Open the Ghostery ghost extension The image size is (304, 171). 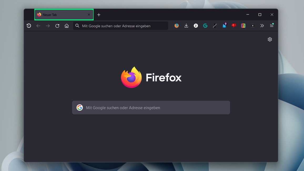click(224, 26)
